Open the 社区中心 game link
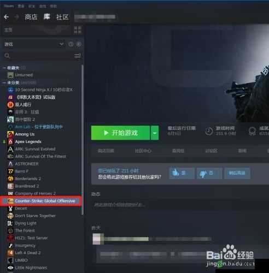The image size is (269, 273). (143, 151)
